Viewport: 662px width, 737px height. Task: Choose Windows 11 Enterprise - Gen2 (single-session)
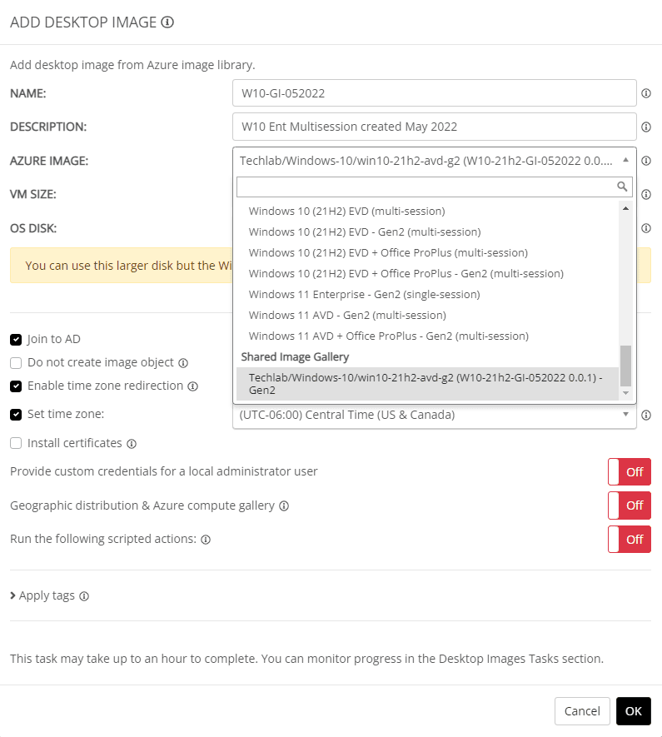pos(364,295)
